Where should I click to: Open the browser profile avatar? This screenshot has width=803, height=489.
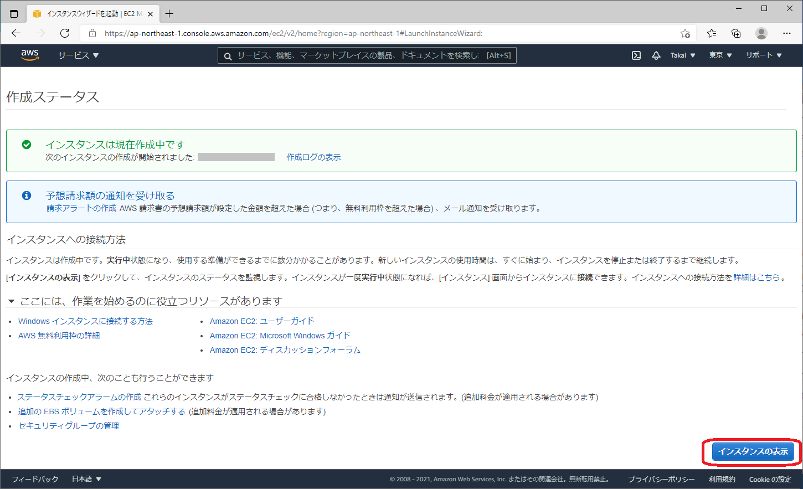pyautogui.click(x=761, y=33)
